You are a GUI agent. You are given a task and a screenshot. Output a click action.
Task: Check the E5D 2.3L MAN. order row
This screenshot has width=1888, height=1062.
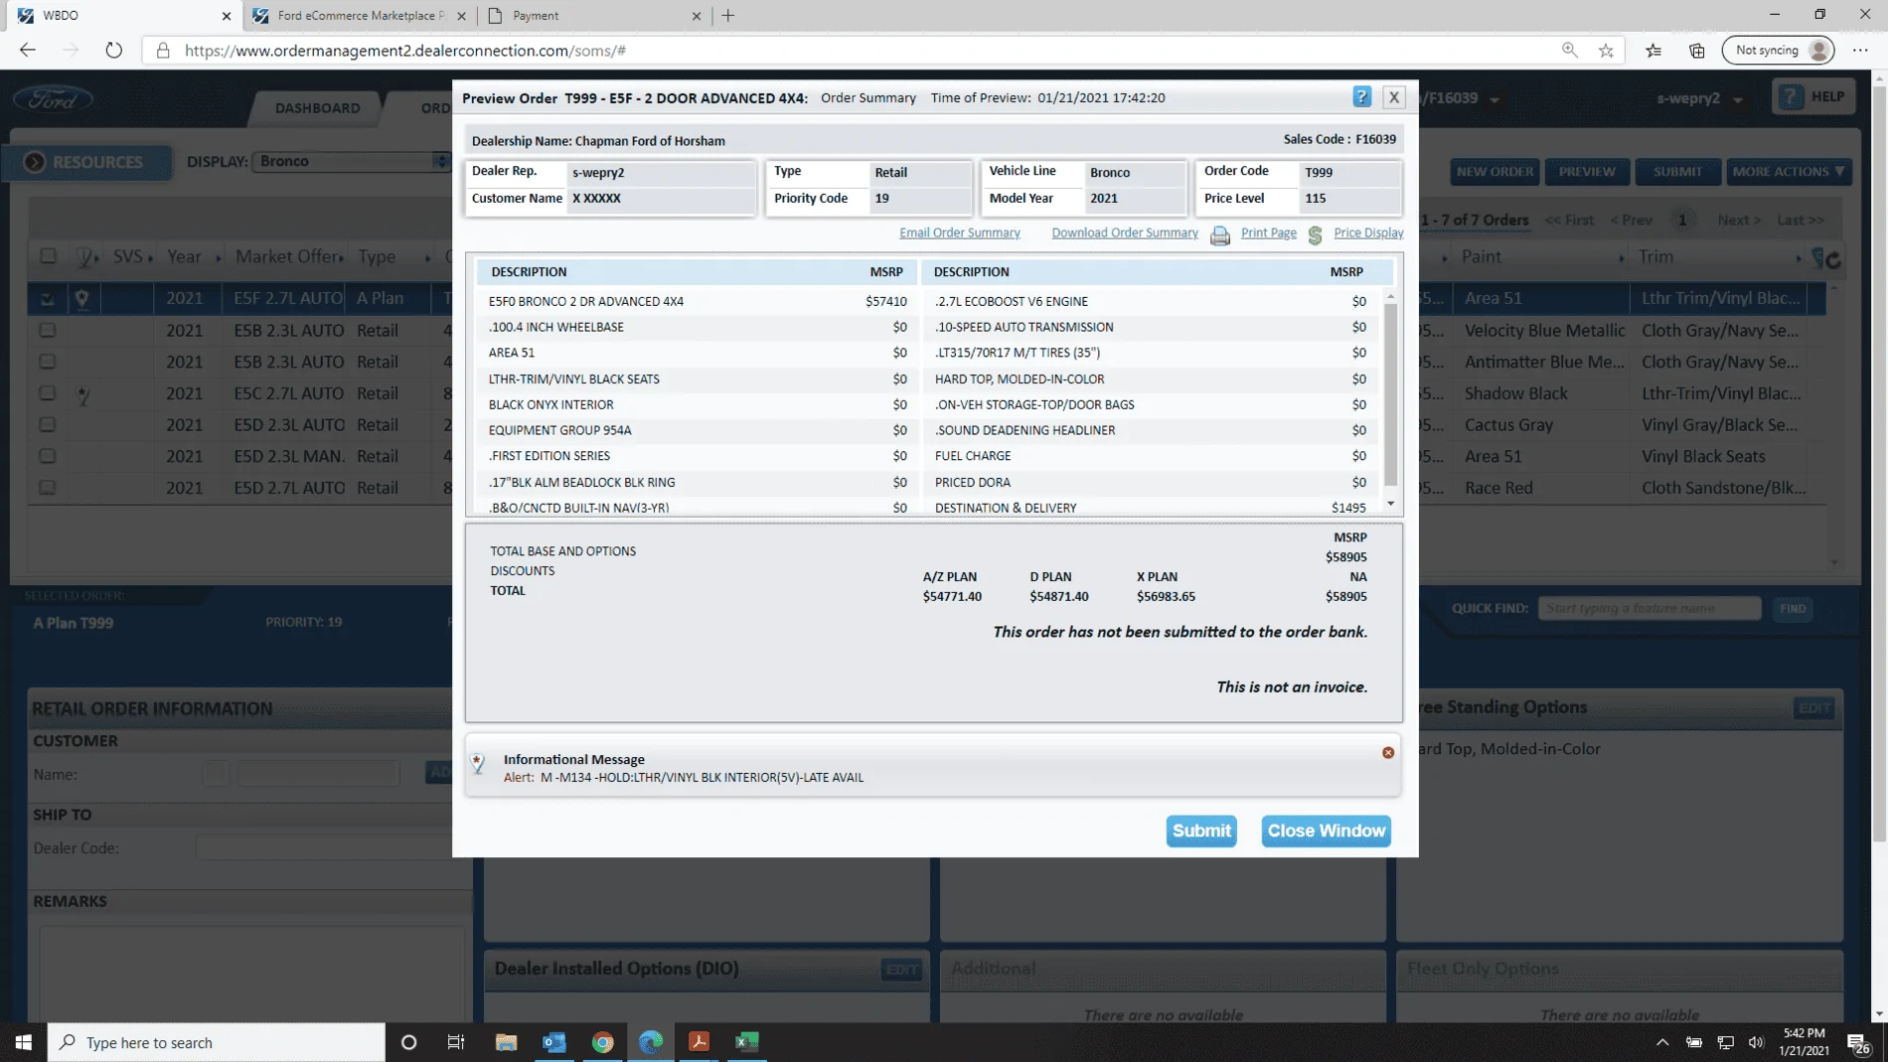click(x=48, y=456)
